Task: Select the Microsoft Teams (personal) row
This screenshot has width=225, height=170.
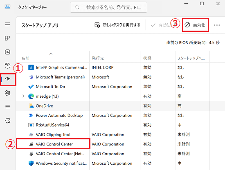Action: click(x=120, y=77)
